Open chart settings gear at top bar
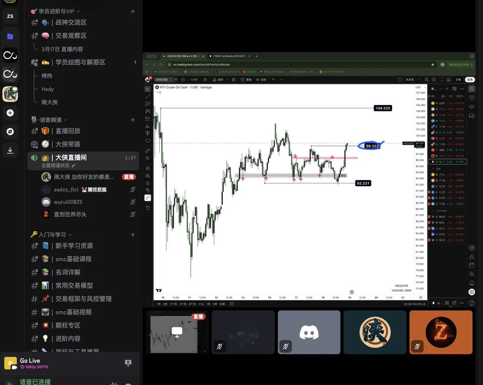The height and width of the screenshot is (385, 483). 434,80
